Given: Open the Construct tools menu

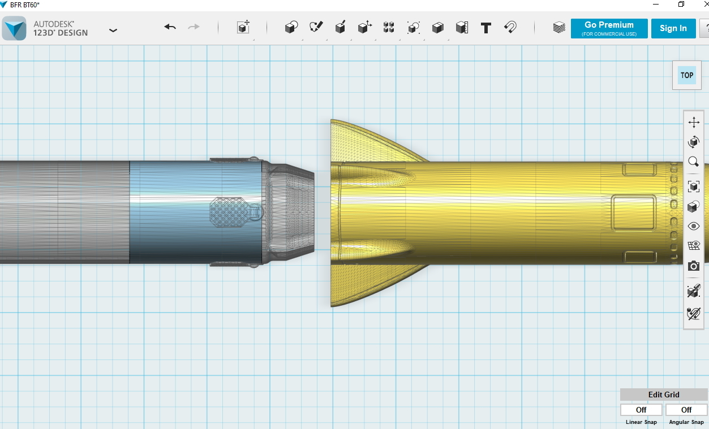Looking at the screenshot, I should point(340,27).
